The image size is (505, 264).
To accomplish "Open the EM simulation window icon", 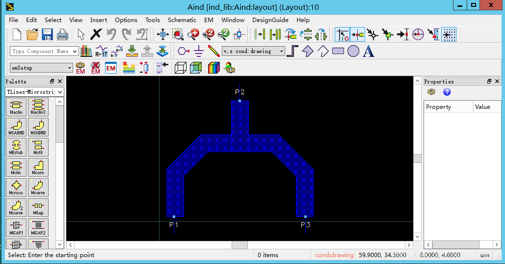I will [x=111, y=68].
